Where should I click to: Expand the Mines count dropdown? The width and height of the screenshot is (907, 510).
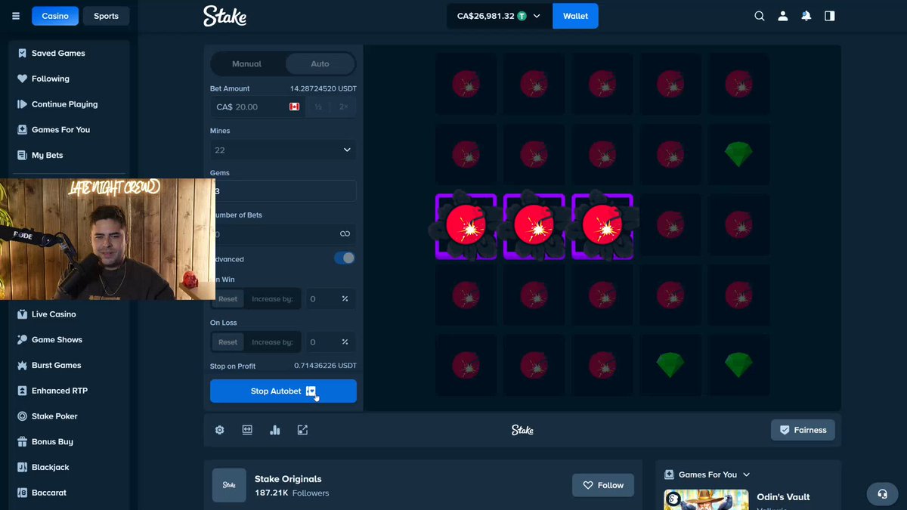click(283, 150)
